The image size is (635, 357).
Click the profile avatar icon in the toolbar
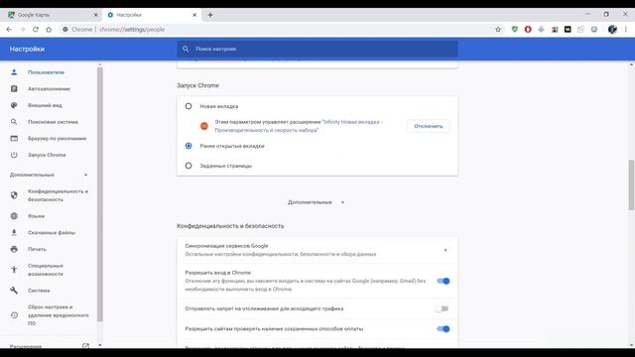(612, 29)
